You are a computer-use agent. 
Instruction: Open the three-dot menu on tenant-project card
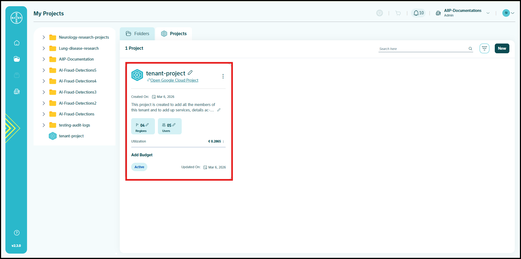[223, 76]
